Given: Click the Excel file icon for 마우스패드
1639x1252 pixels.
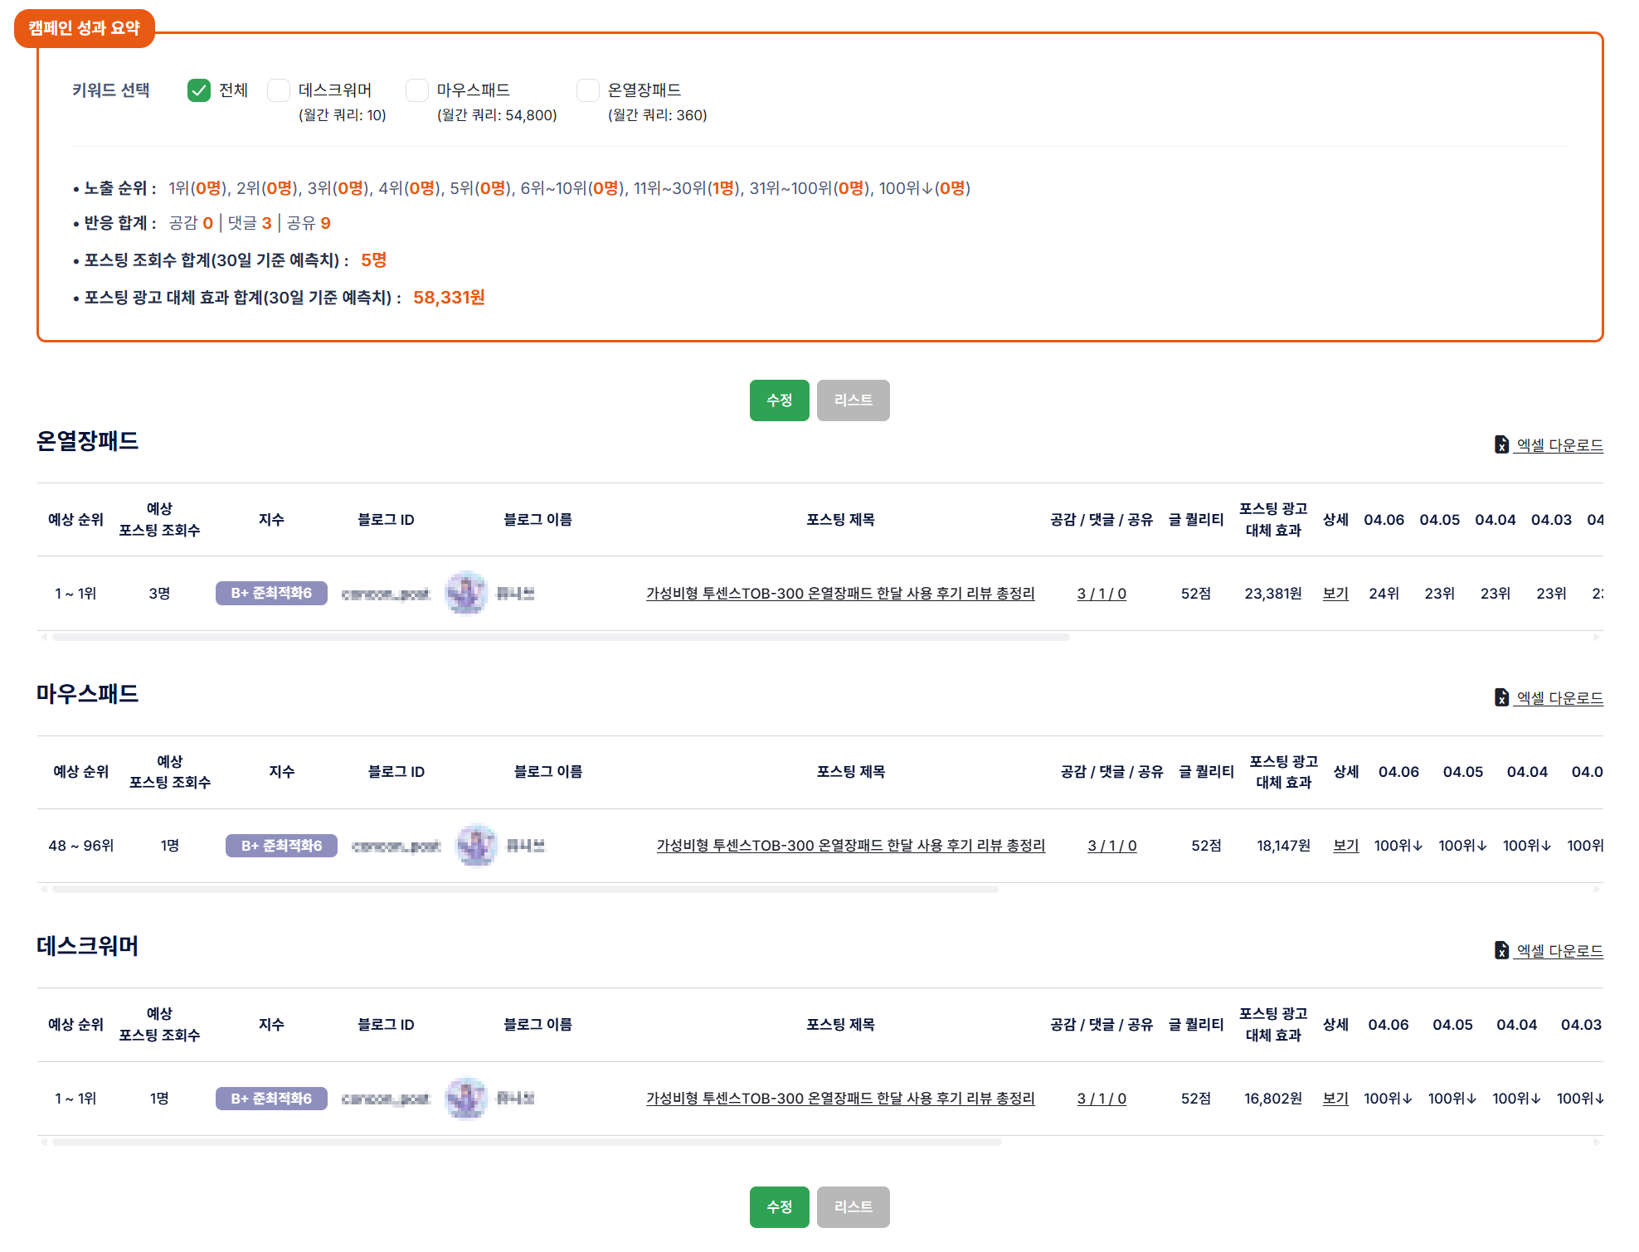Looking at the screenshot, I should (1501, 698).
